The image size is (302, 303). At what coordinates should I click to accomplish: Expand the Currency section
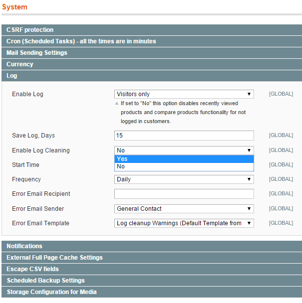pos(152,64)
